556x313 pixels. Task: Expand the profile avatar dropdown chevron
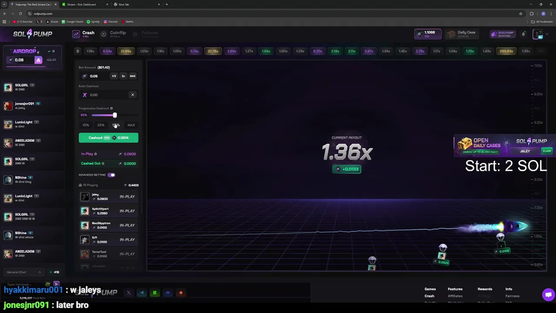click(x=547, y=34)
